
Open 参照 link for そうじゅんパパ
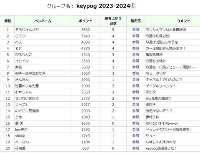point(136,30)
